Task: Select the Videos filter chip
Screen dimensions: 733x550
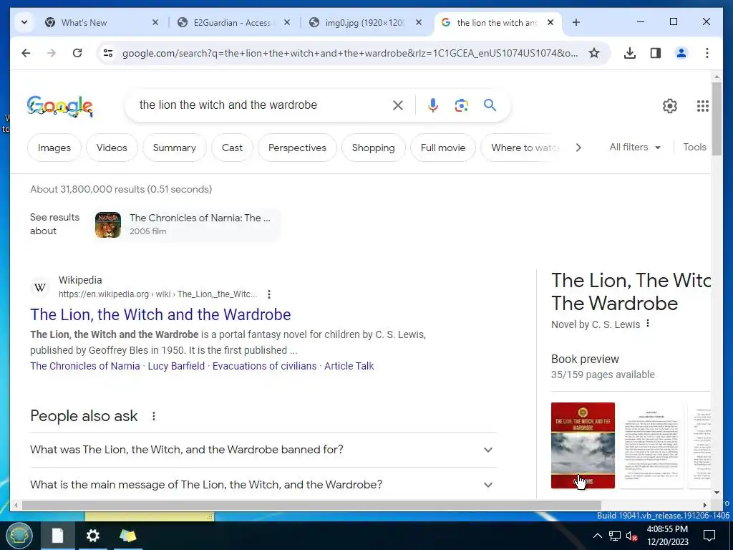Action: click(112, 148)
